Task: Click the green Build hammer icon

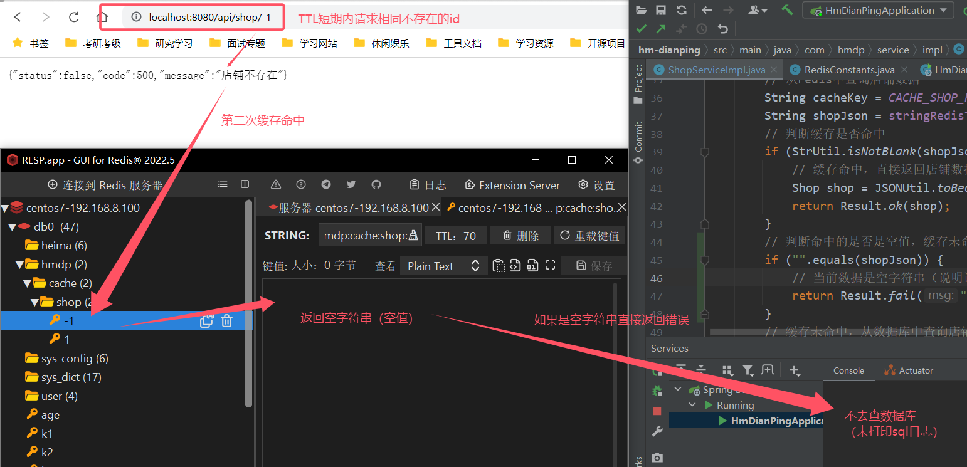Action: click(787, 10)
